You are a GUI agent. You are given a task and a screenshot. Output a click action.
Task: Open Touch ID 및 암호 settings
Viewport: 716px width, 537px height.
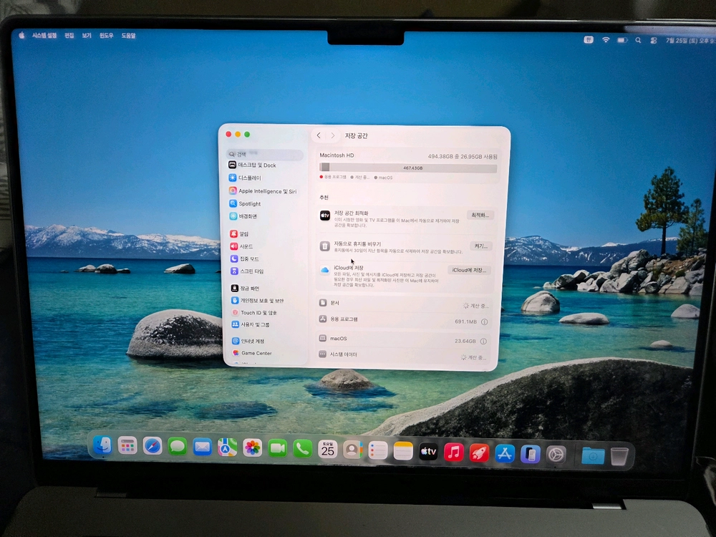[x=254, y=312]
